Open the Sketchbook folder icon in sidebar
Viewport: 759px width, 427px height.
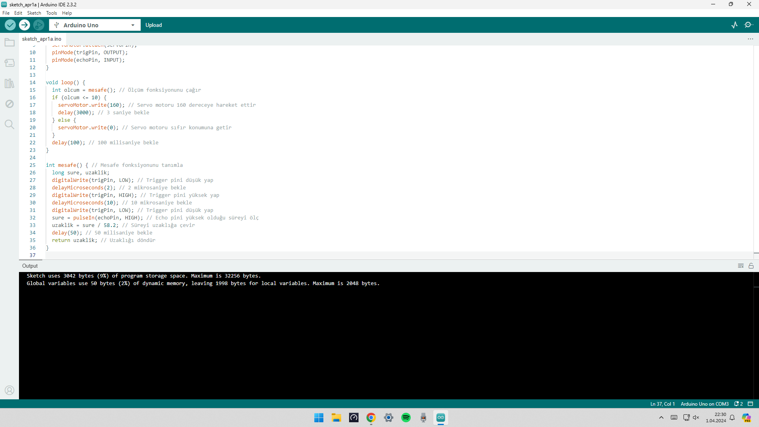click(x=9, y=42)
